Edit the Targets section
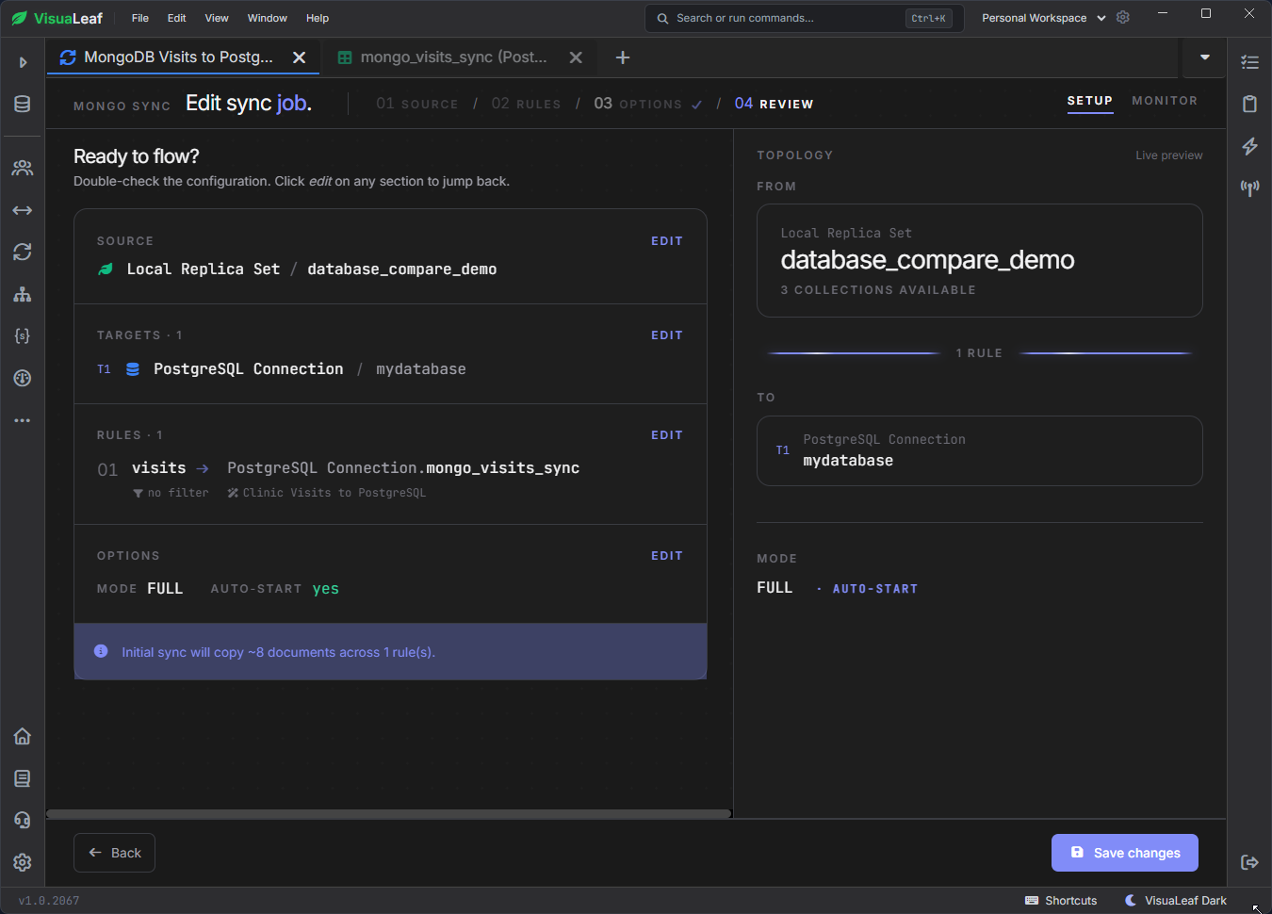This screenshot has height=914, width=1272. 667,335
